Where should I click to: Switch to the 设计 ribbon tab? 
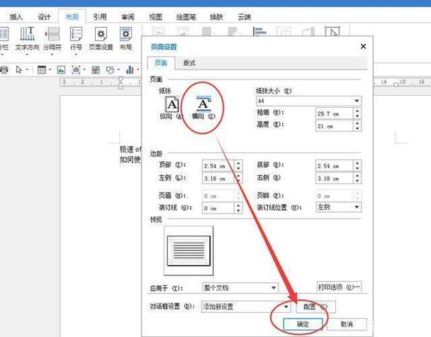click(44, 17)
